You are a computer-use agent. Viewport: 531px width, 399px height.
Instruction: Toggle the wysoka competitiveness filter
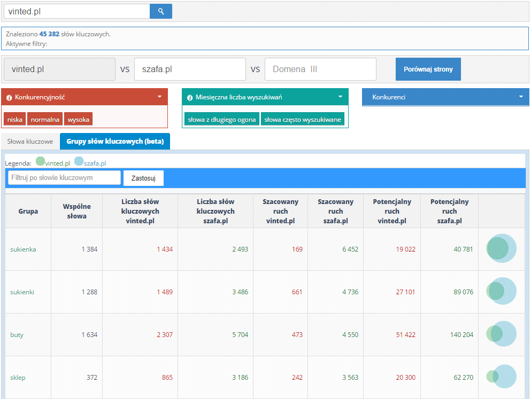point(78,119)
